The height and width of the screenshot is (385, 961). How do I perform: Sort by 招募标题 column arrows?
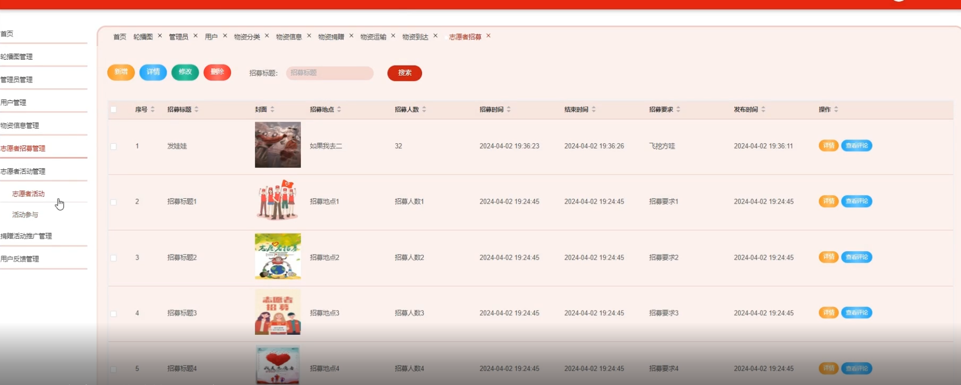[x=197, y=109]
